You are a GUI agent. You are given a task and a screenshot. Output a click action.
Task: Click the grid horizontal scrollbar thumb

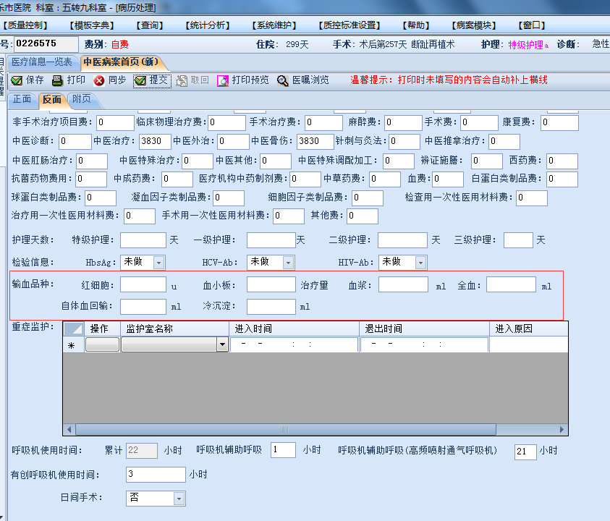286,430
